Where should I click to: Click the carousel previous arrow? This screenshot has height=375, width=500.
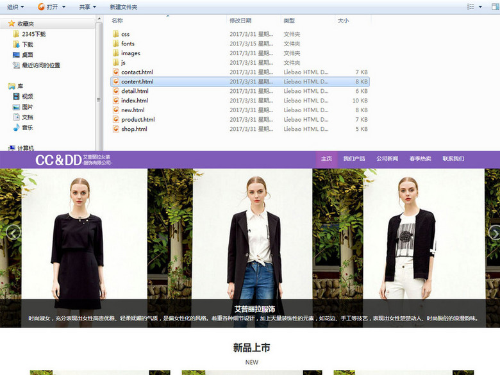pos(13,232)
